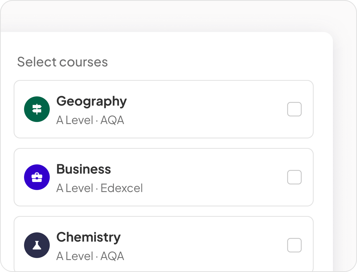This screenshot has height=272, width=357.
Task: Click the dark Chemistry flask icon
Action: coord(37,245)
